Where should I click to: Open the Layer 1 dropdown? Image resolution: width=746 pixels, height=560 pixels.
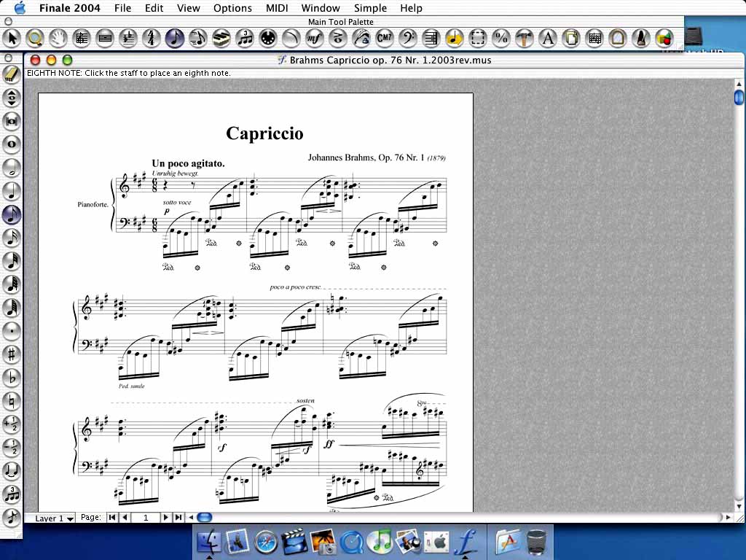(54, 518)
